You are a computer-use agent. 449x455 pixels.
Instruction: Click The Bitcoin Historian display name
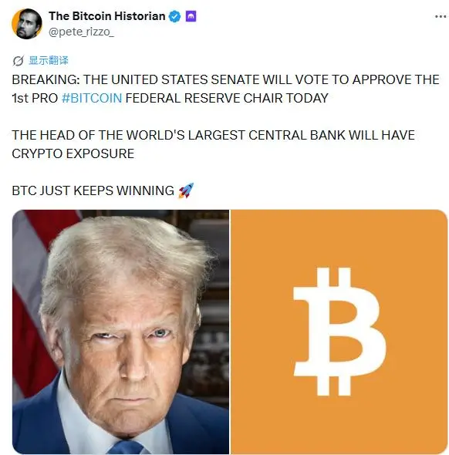click(106, 16)
